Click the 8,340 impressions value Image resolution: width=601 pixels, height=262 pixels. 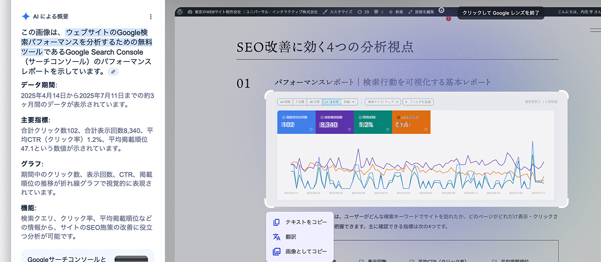click(x=329, y=125)
